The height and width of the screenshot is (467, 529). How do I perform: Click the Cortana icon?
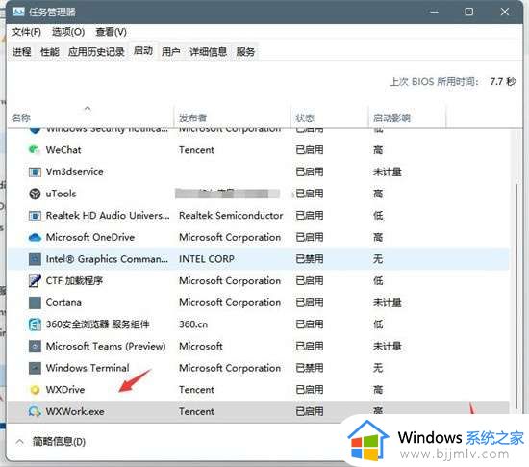click(x=35, y=302)
